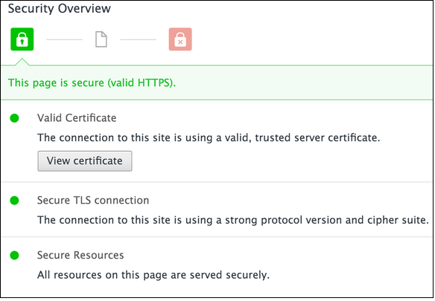
Task: Select the Secure Resources title
Action: (x=80, y=255)
